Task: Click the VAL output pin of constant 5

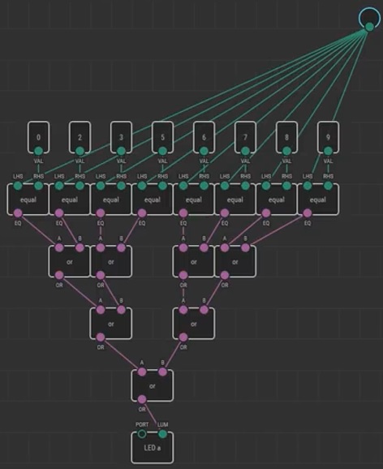Action: click(162, 151)
